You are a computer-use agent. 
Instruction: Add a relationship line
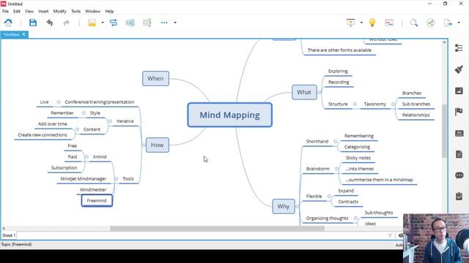114,23
